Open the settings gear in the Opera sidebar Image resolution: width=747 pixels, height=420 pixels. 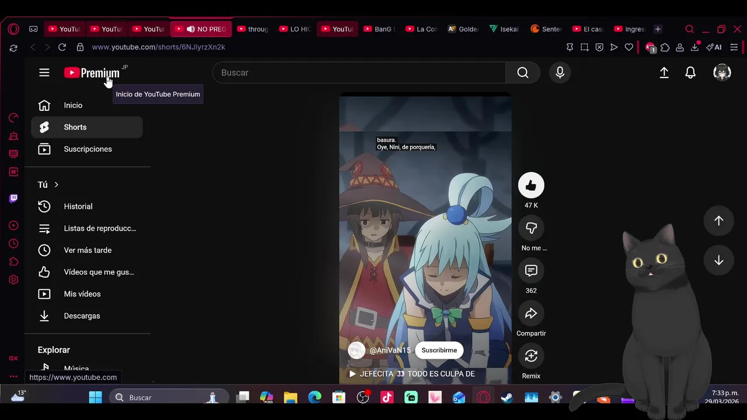pos(13,279)
